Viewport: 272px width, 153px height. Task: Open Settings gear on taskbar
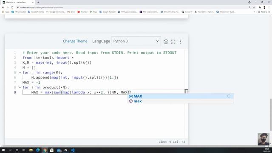[x=66, y=150]
